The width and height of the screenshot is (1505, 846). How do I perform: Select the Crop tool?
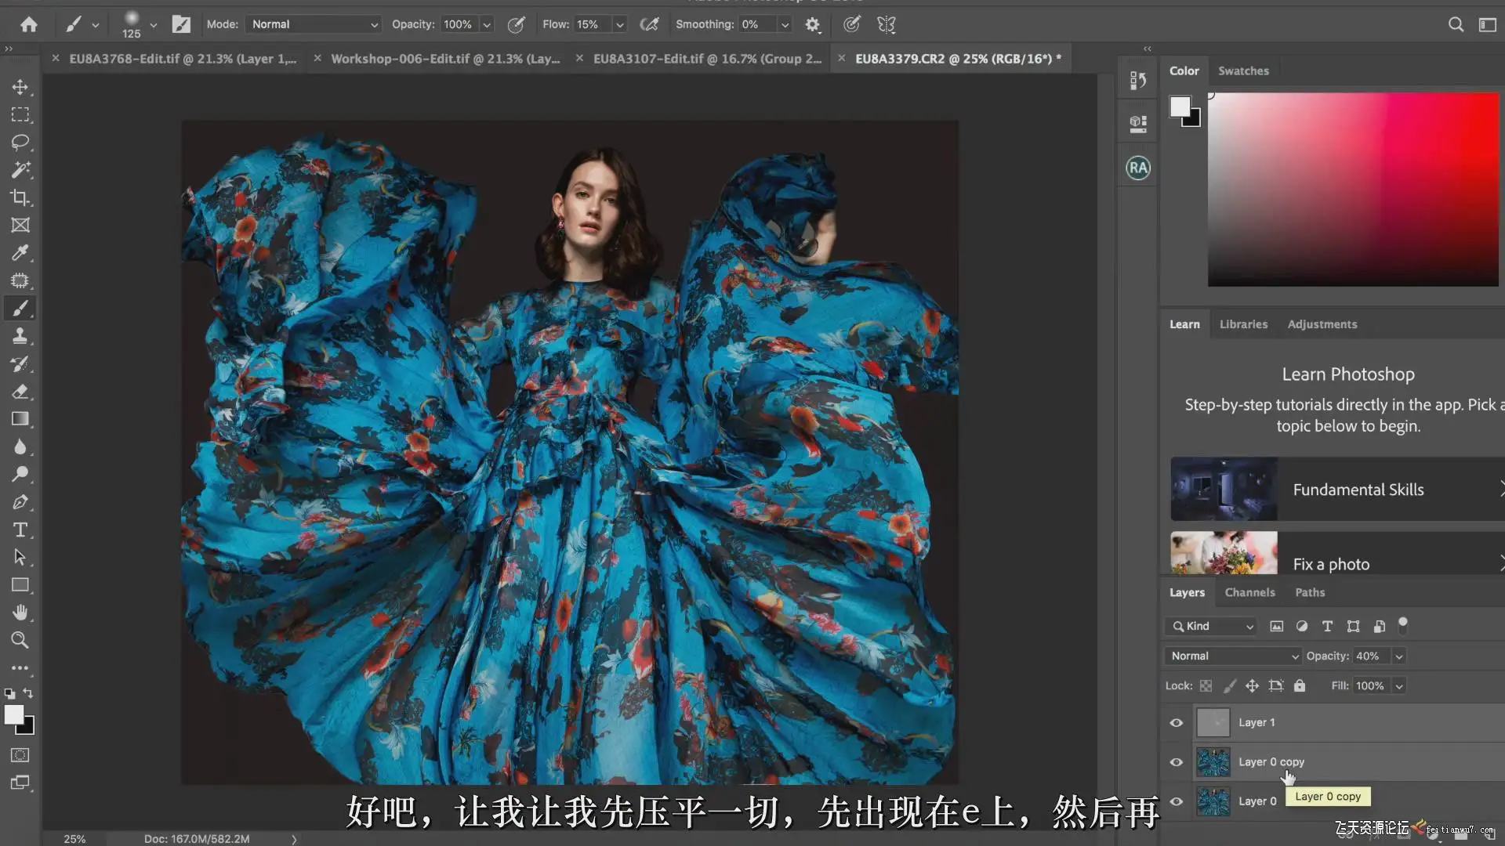pos(20,197)
